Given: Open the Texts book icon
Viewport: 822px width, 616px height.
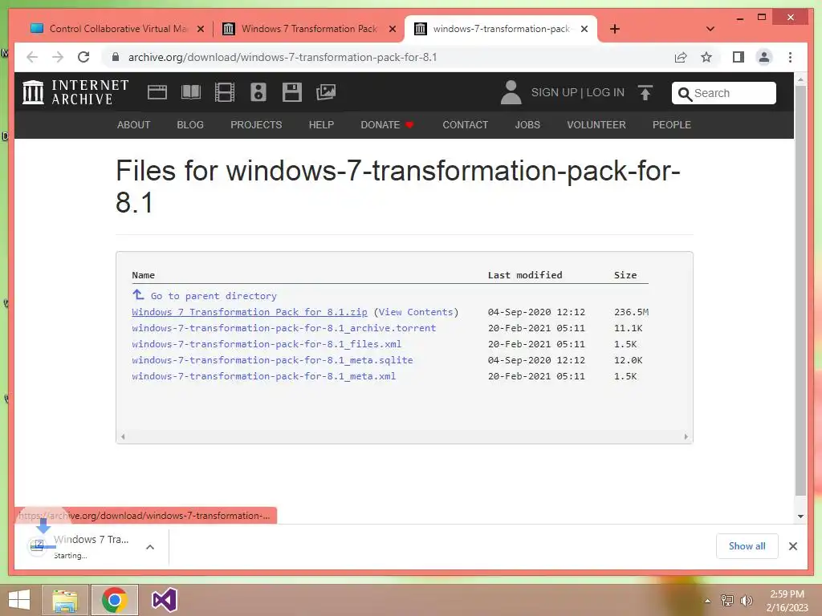Looking at the screenshot, I should [191, 92].
